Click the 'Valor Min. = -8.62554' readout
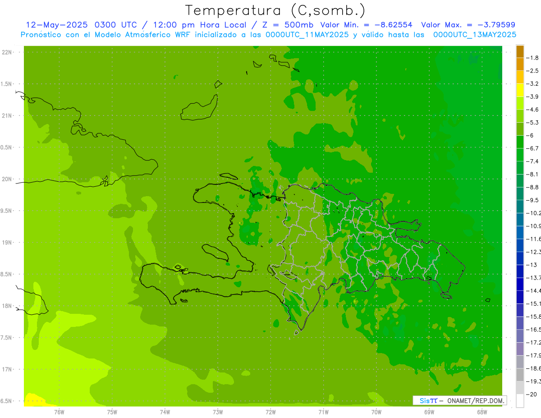Viewport: 541px width, 418px height. click(366, 25)
